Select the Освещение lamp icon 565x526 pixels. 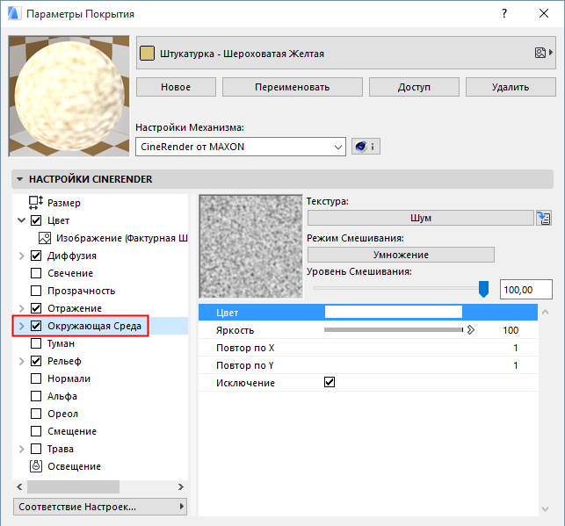[36, 466]
